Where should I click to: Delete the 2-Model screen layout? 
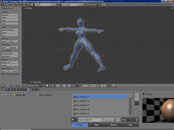pyautogui.click(x=55, y=5)
